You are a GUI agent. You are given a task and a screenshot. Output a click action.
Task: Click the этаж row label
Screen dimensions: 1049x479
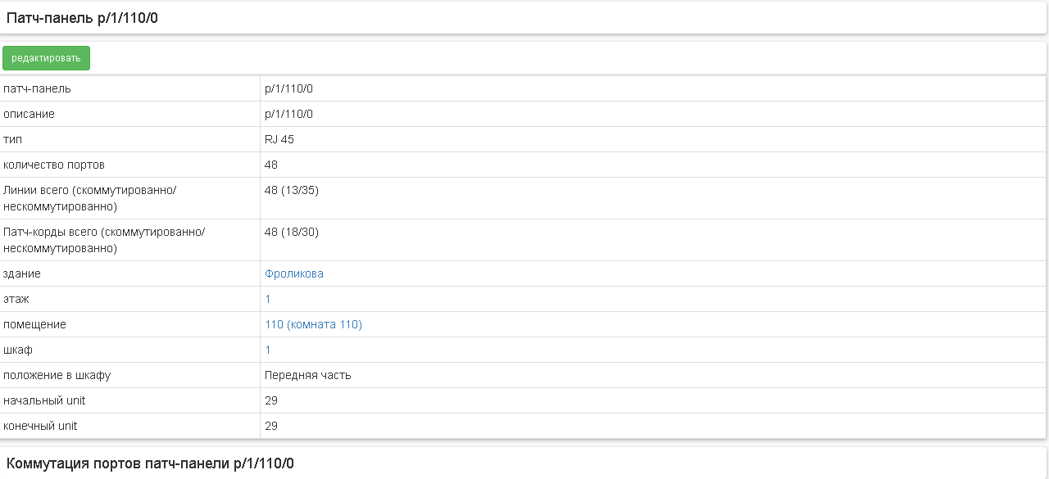16,299
